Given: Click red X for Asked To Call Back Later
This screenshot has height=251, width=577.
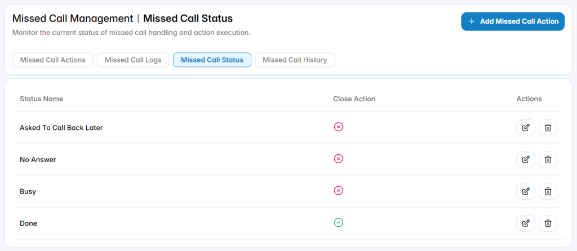Looking at the screenshot, I should [x=338, y=127].
